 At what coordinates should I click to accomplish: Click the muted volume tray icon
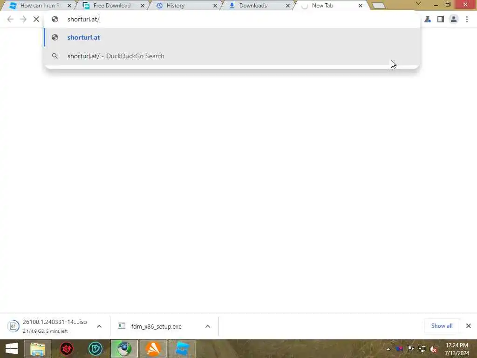pyautogui.click(x=433, y=349)
